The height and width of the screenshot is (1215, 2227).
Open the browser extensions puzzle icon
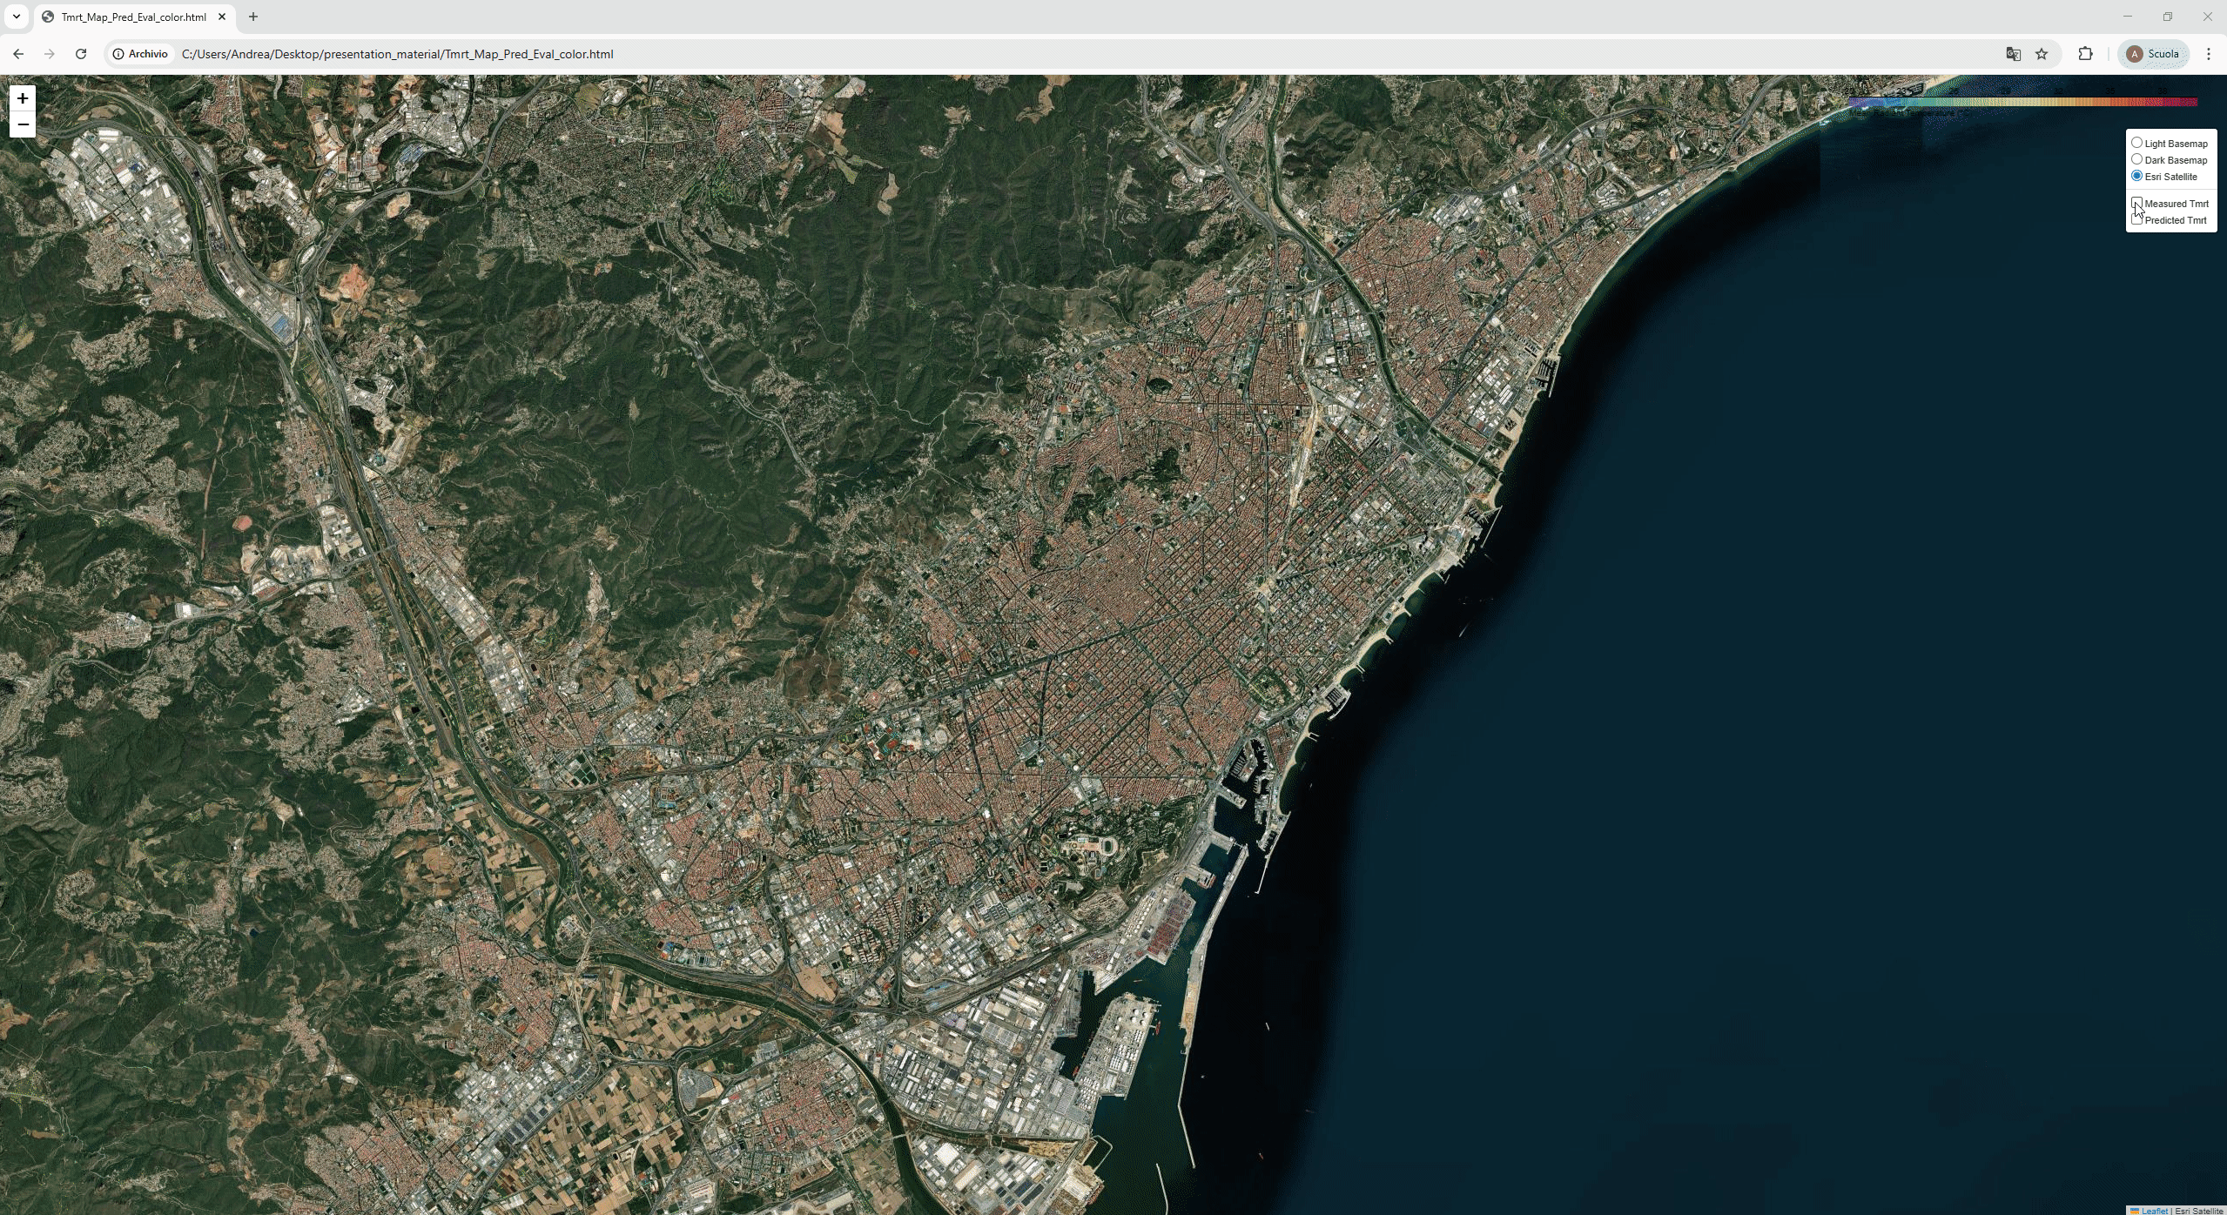[x=2085, y=54]
